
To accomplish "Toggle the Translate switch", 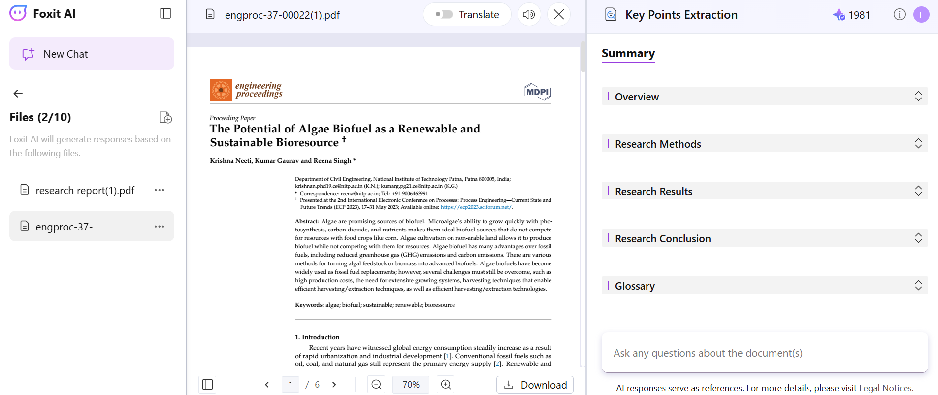I will coord(444,14).
